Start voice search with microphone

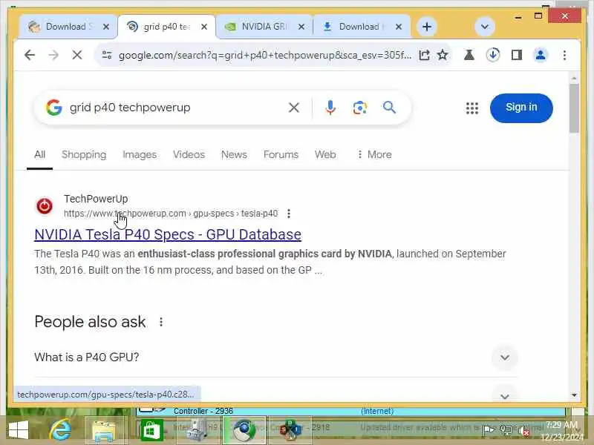[330, 108]
